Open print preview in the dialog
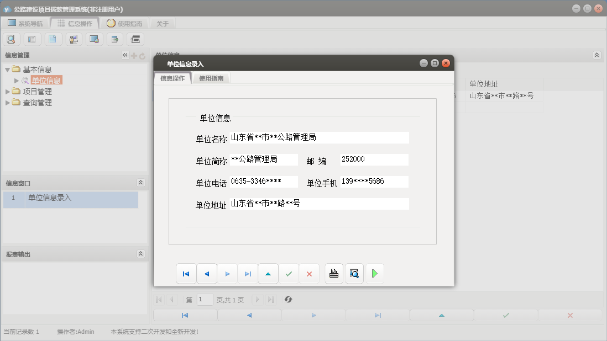Image resolution: width=607 pixels, height=341 pixels. [354, 273]
